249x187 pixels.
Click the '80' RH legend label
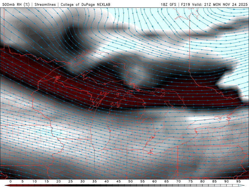tap(203, 181)
